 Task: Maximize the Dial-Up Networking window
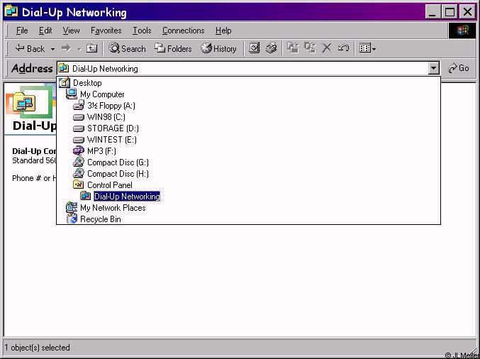click(449, 12)
